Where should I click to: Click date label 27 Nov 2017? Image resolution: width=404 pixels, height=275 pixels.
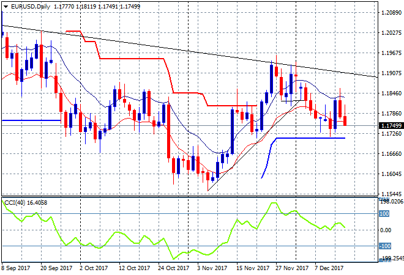292,268
